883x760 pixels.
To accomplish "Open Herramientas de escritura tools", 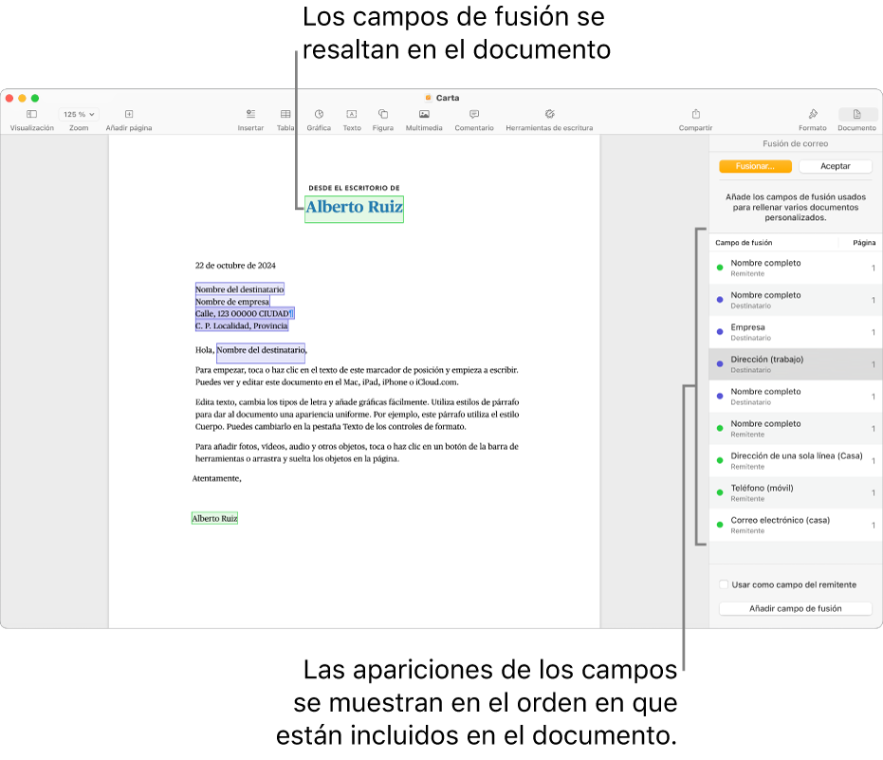I will click(550, 115).
